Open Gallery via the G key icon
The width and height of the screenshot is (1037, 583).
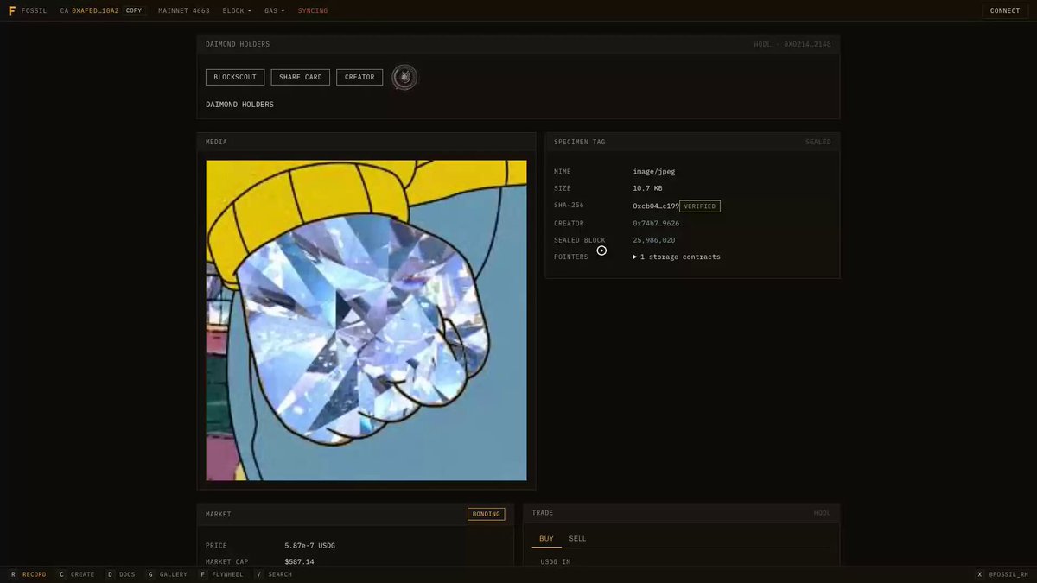150,574
